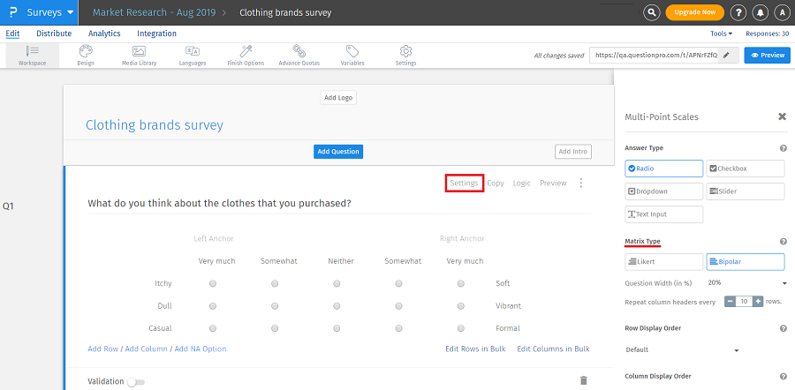Viewport: 795px width, 390px height.
Task: Open Finish Options tool
Action: click(x=246, y=55)
